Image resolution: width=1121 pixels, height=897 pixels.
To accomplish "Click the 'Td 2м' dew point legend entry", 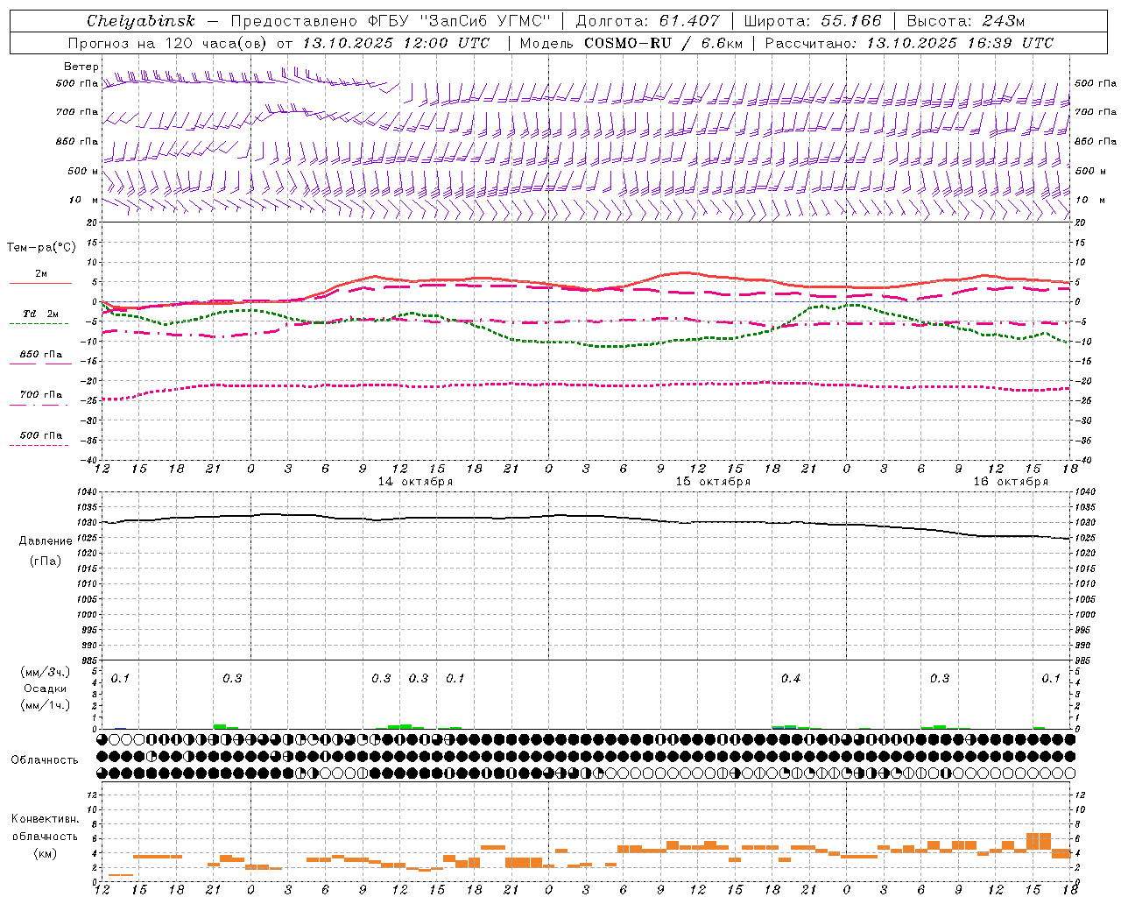I will 41,314.
